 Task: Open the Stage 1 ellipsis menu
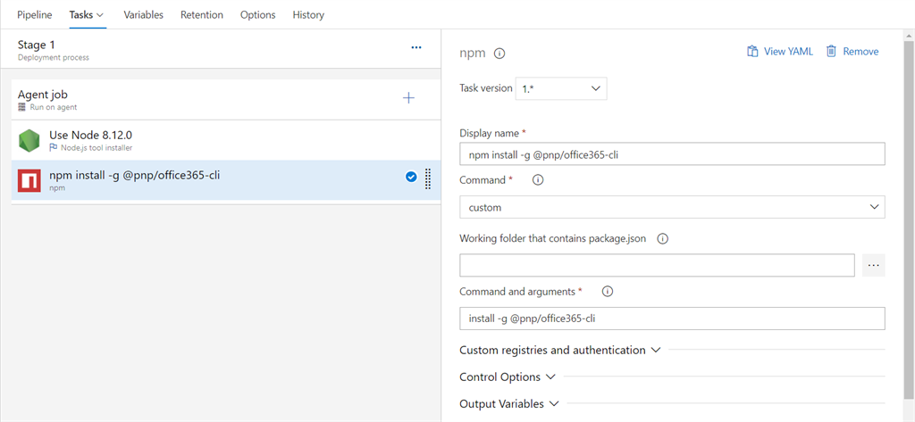(416, 48)
